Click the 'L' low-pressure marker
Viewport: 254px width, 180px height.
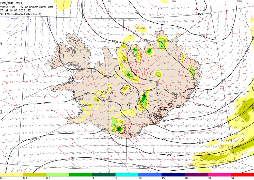click(201, 10)
